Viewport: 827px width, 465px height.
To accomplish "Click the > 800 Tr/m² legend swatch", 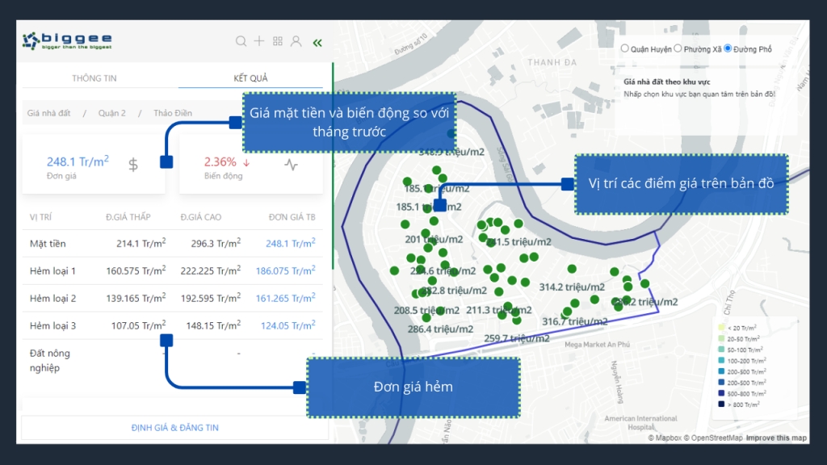I will (x=721, y=402).
